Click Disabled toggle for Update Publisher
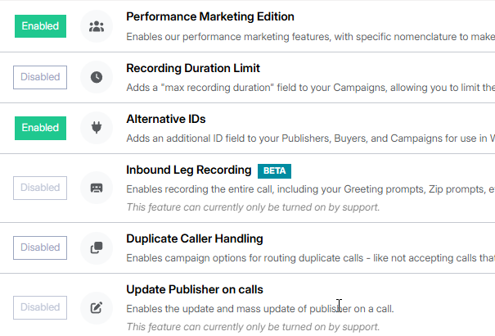495x336 pixels. click(x=40, y=308)
